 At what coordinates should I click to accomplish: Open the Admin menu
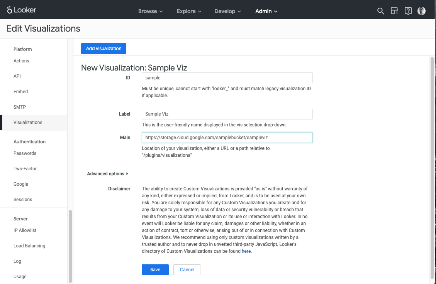(266, 12)
